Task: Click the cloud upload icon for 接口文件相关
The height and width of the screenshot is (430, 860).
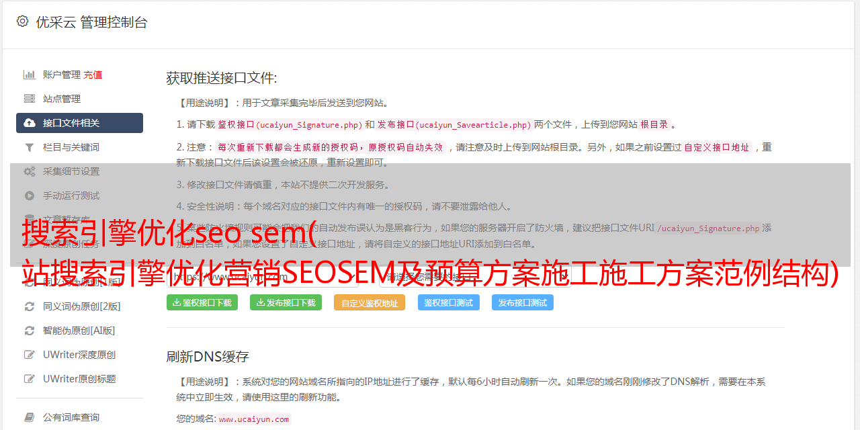Action: coord(30,123)
